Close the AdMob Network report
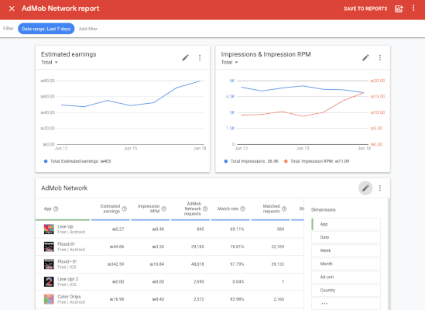The image size is (425, 310). pos(12,9)
